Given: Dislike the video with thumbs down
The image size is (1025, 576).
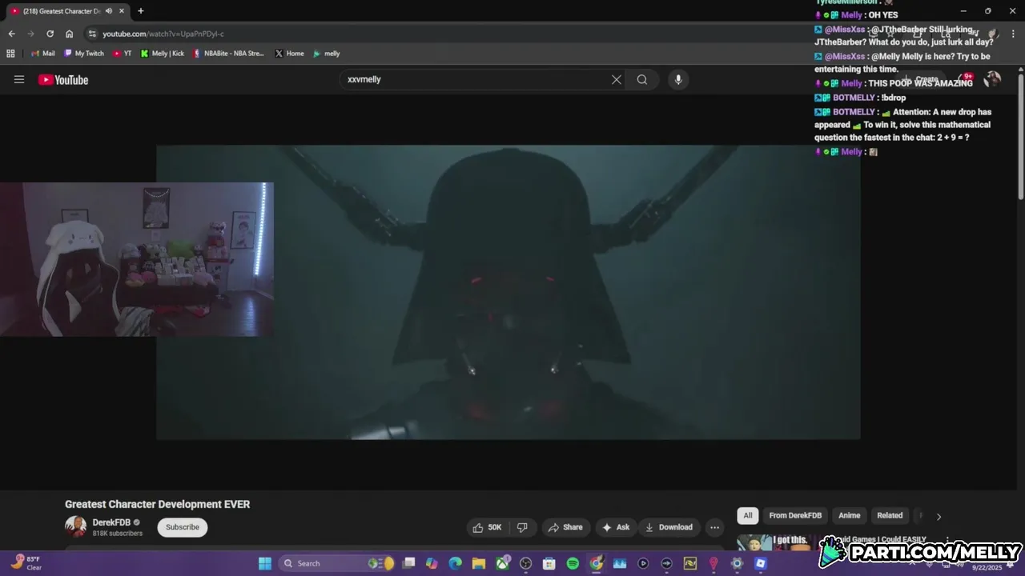Looking at the screenshot, I should 522,527.
